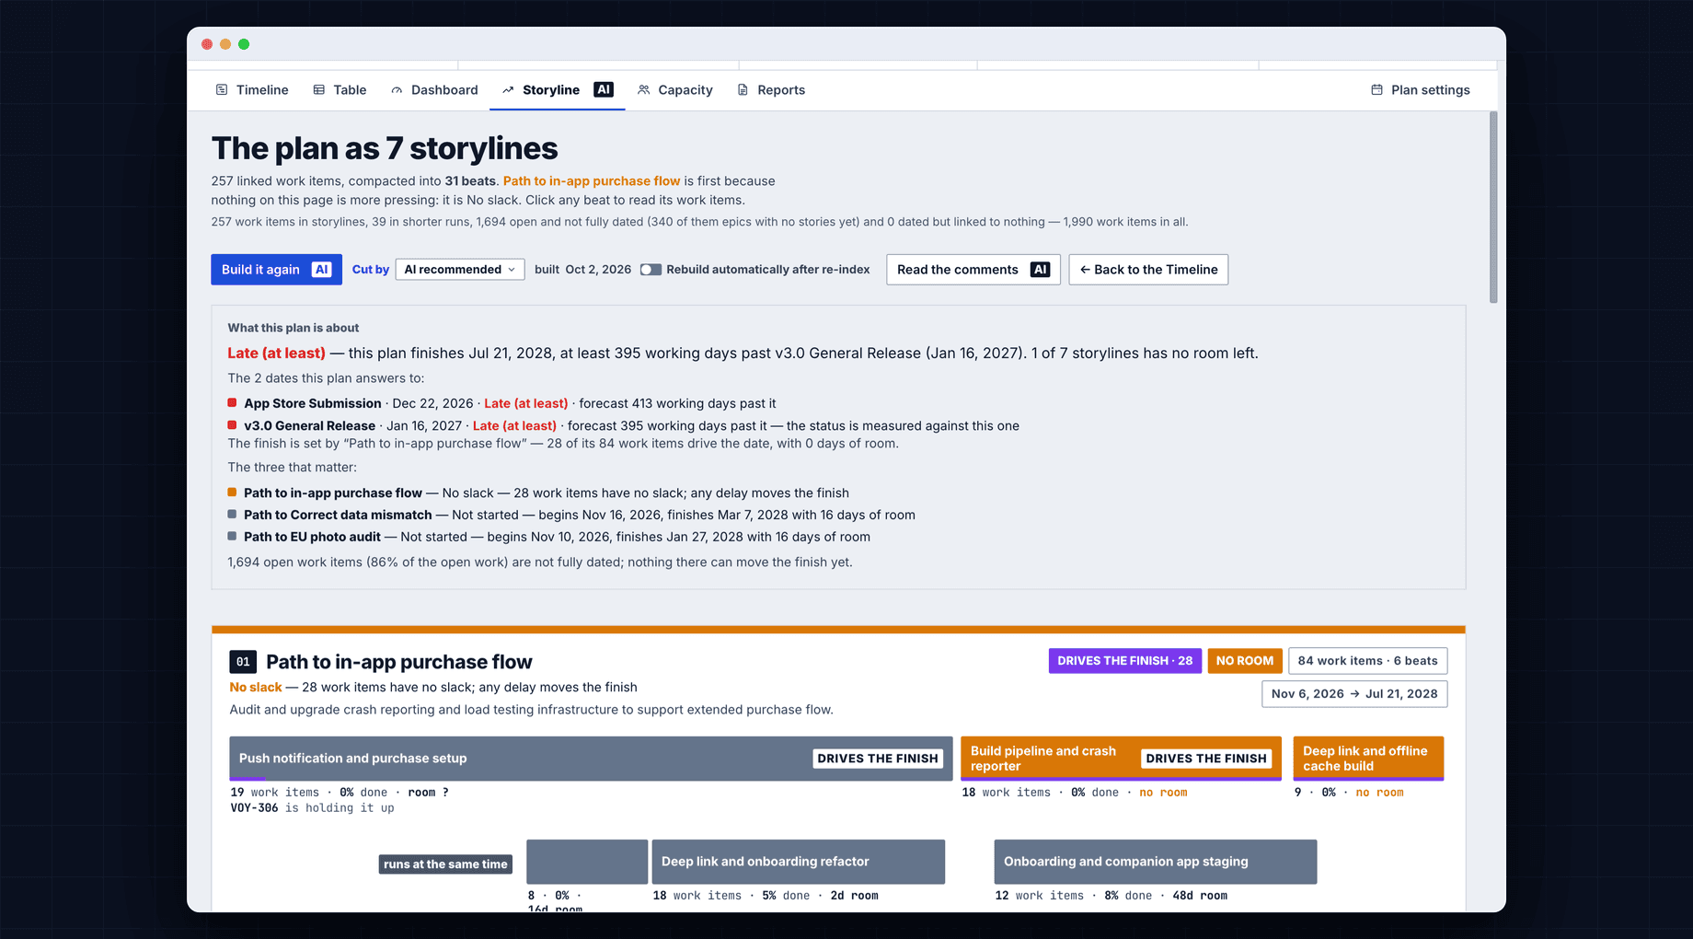Click the NO ROOM badge

click(1245, 661)
